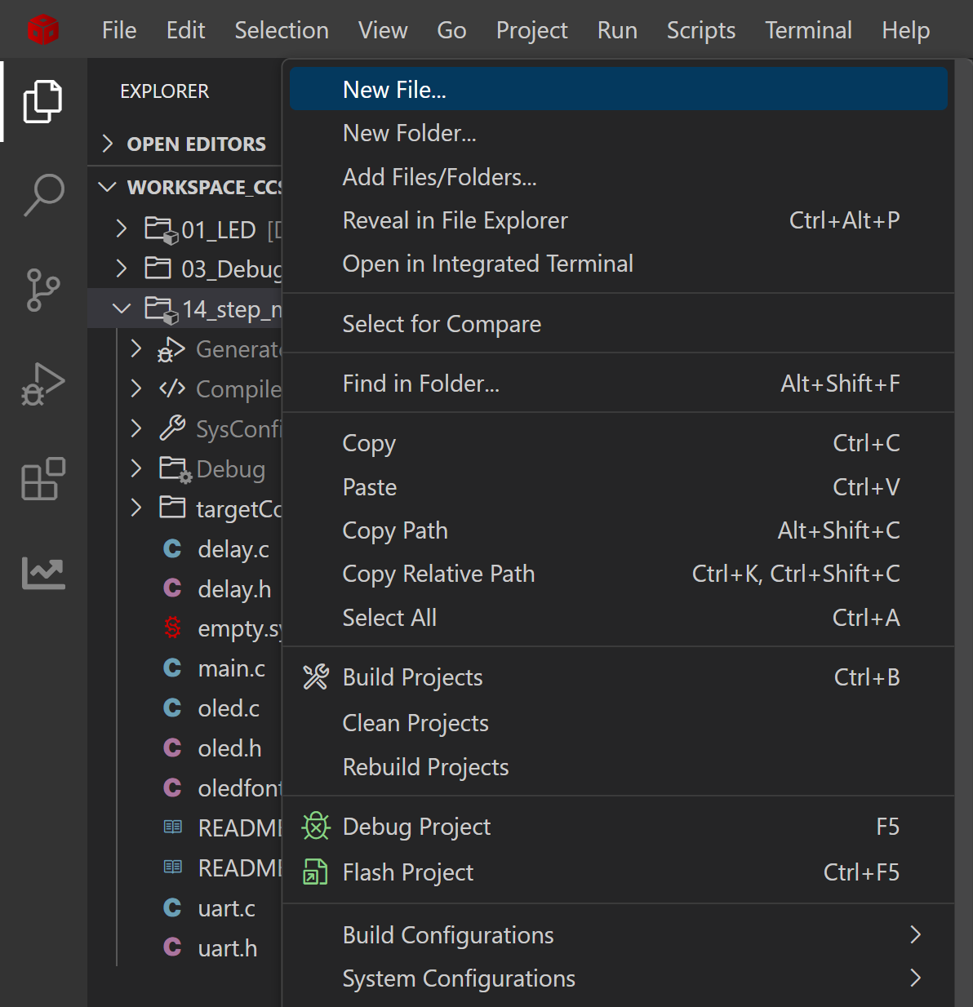The image size is (973, 1007).
Task: Expand the Generated folder chevron
Action: [136, 349]
